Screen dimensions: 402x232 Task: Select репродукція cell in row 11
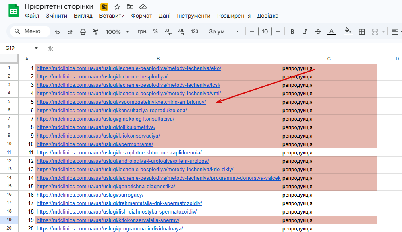[x=329, y=152]
